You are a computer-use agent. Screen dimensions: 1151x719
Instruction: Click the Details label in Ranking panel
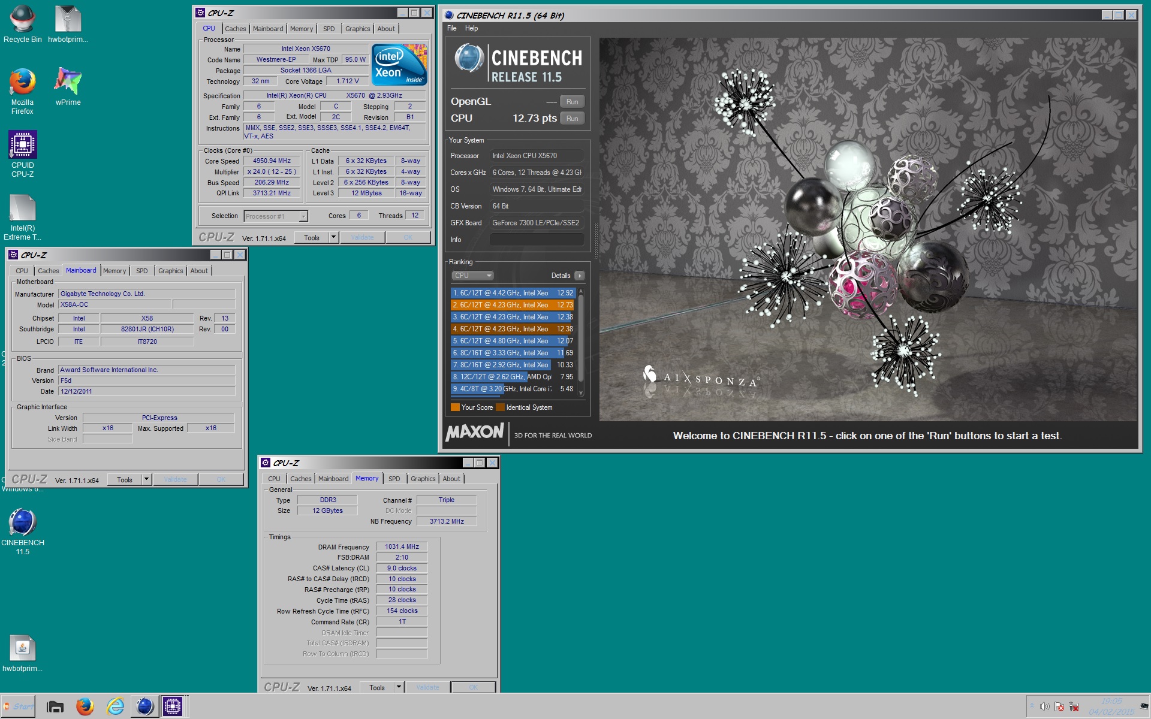click(561, 276)
